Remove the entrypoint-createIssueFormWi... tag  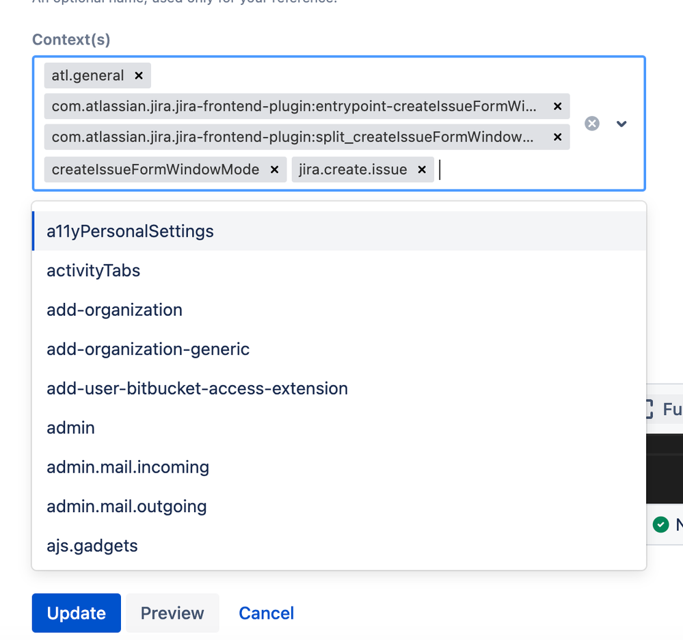pos(557,106)
